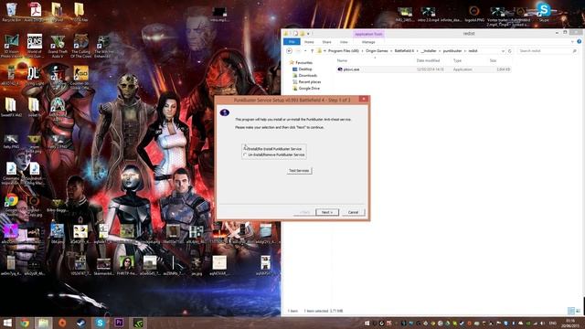Image resolution: width=585 pixels, height=329 pixels.
Task: Click the Test Services button
Action: 299,171
